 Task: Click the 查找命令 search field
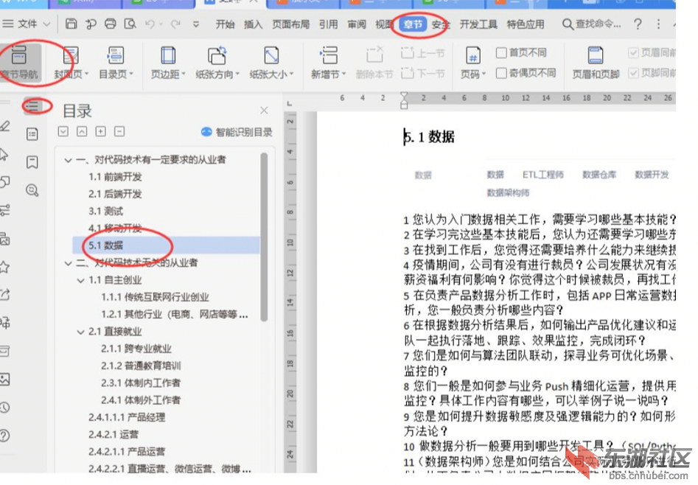coord(592,24)
